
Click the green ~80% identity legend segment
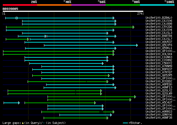click(123, 5)
